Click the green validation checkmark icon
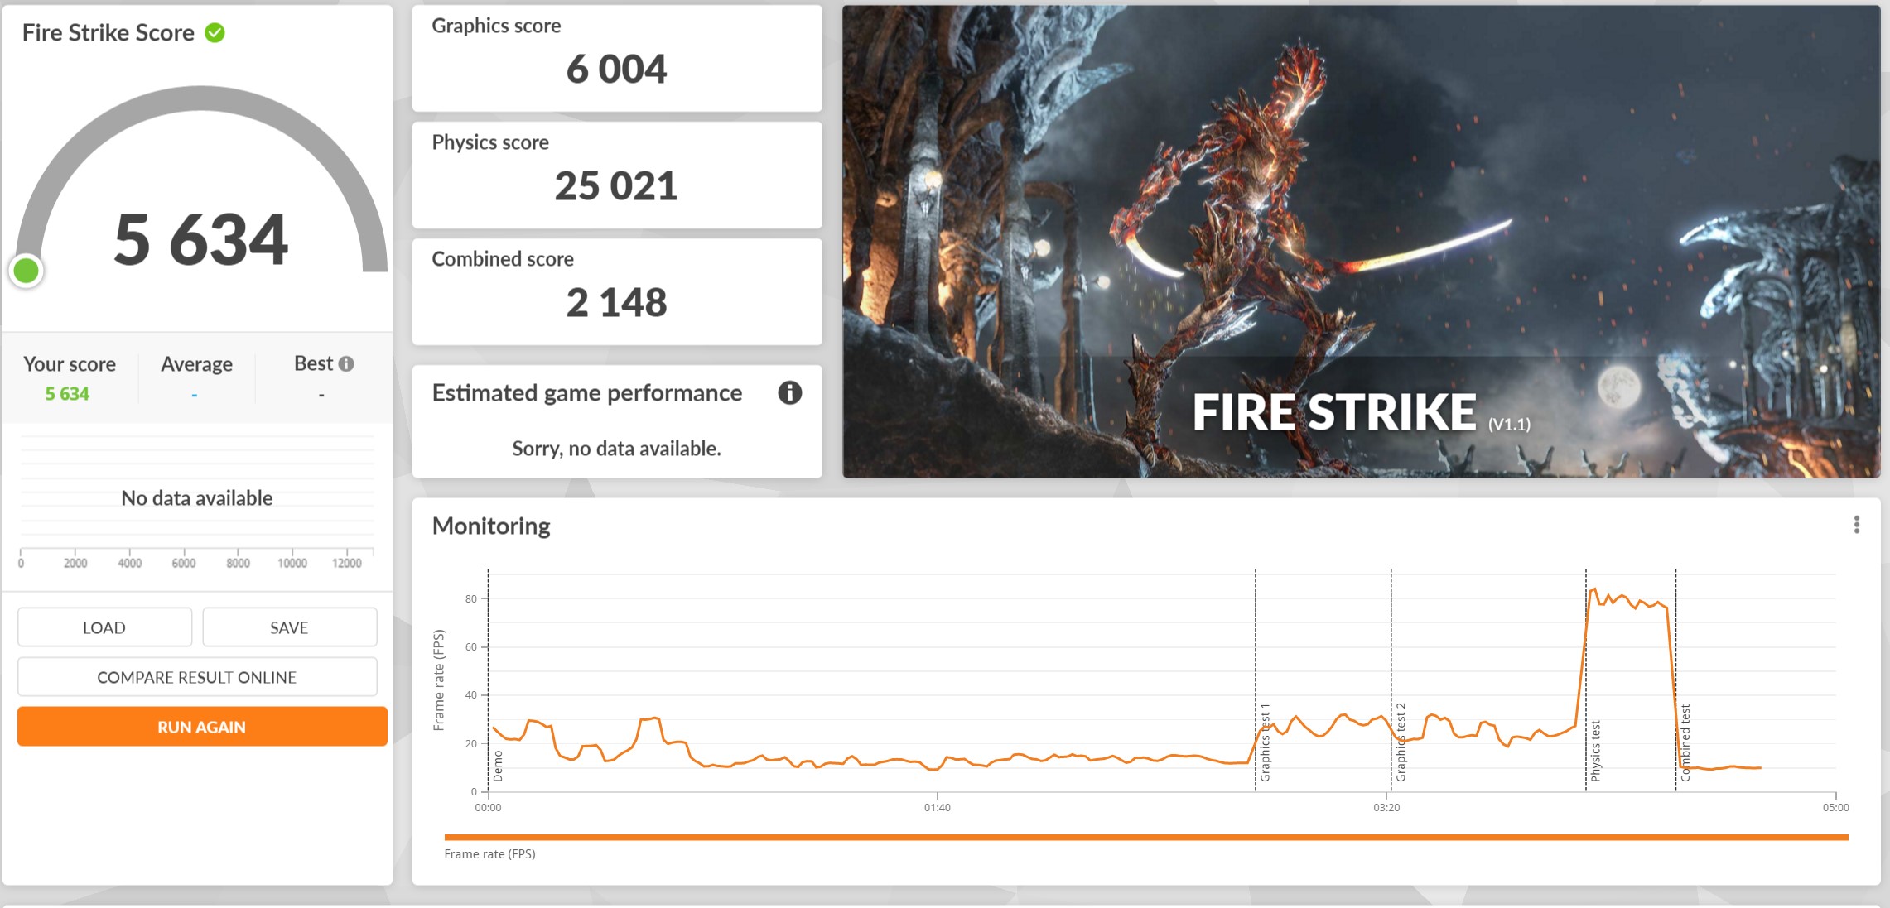This screenshot has width=1890, height=908. click(215, 33)
